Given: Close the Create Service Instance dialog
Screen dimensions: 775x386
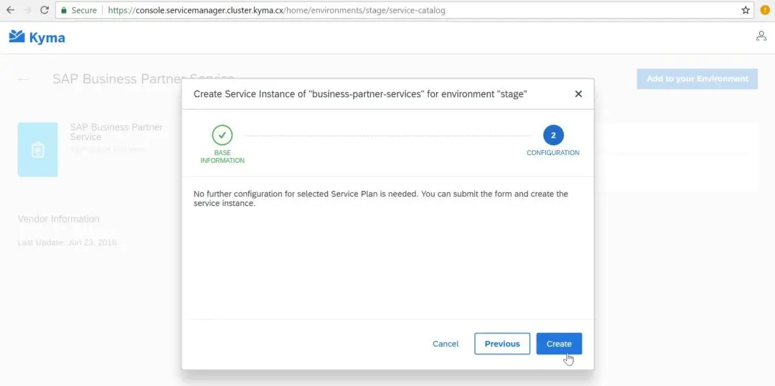Looking at the screenshot, I should (x=578, y=94).
